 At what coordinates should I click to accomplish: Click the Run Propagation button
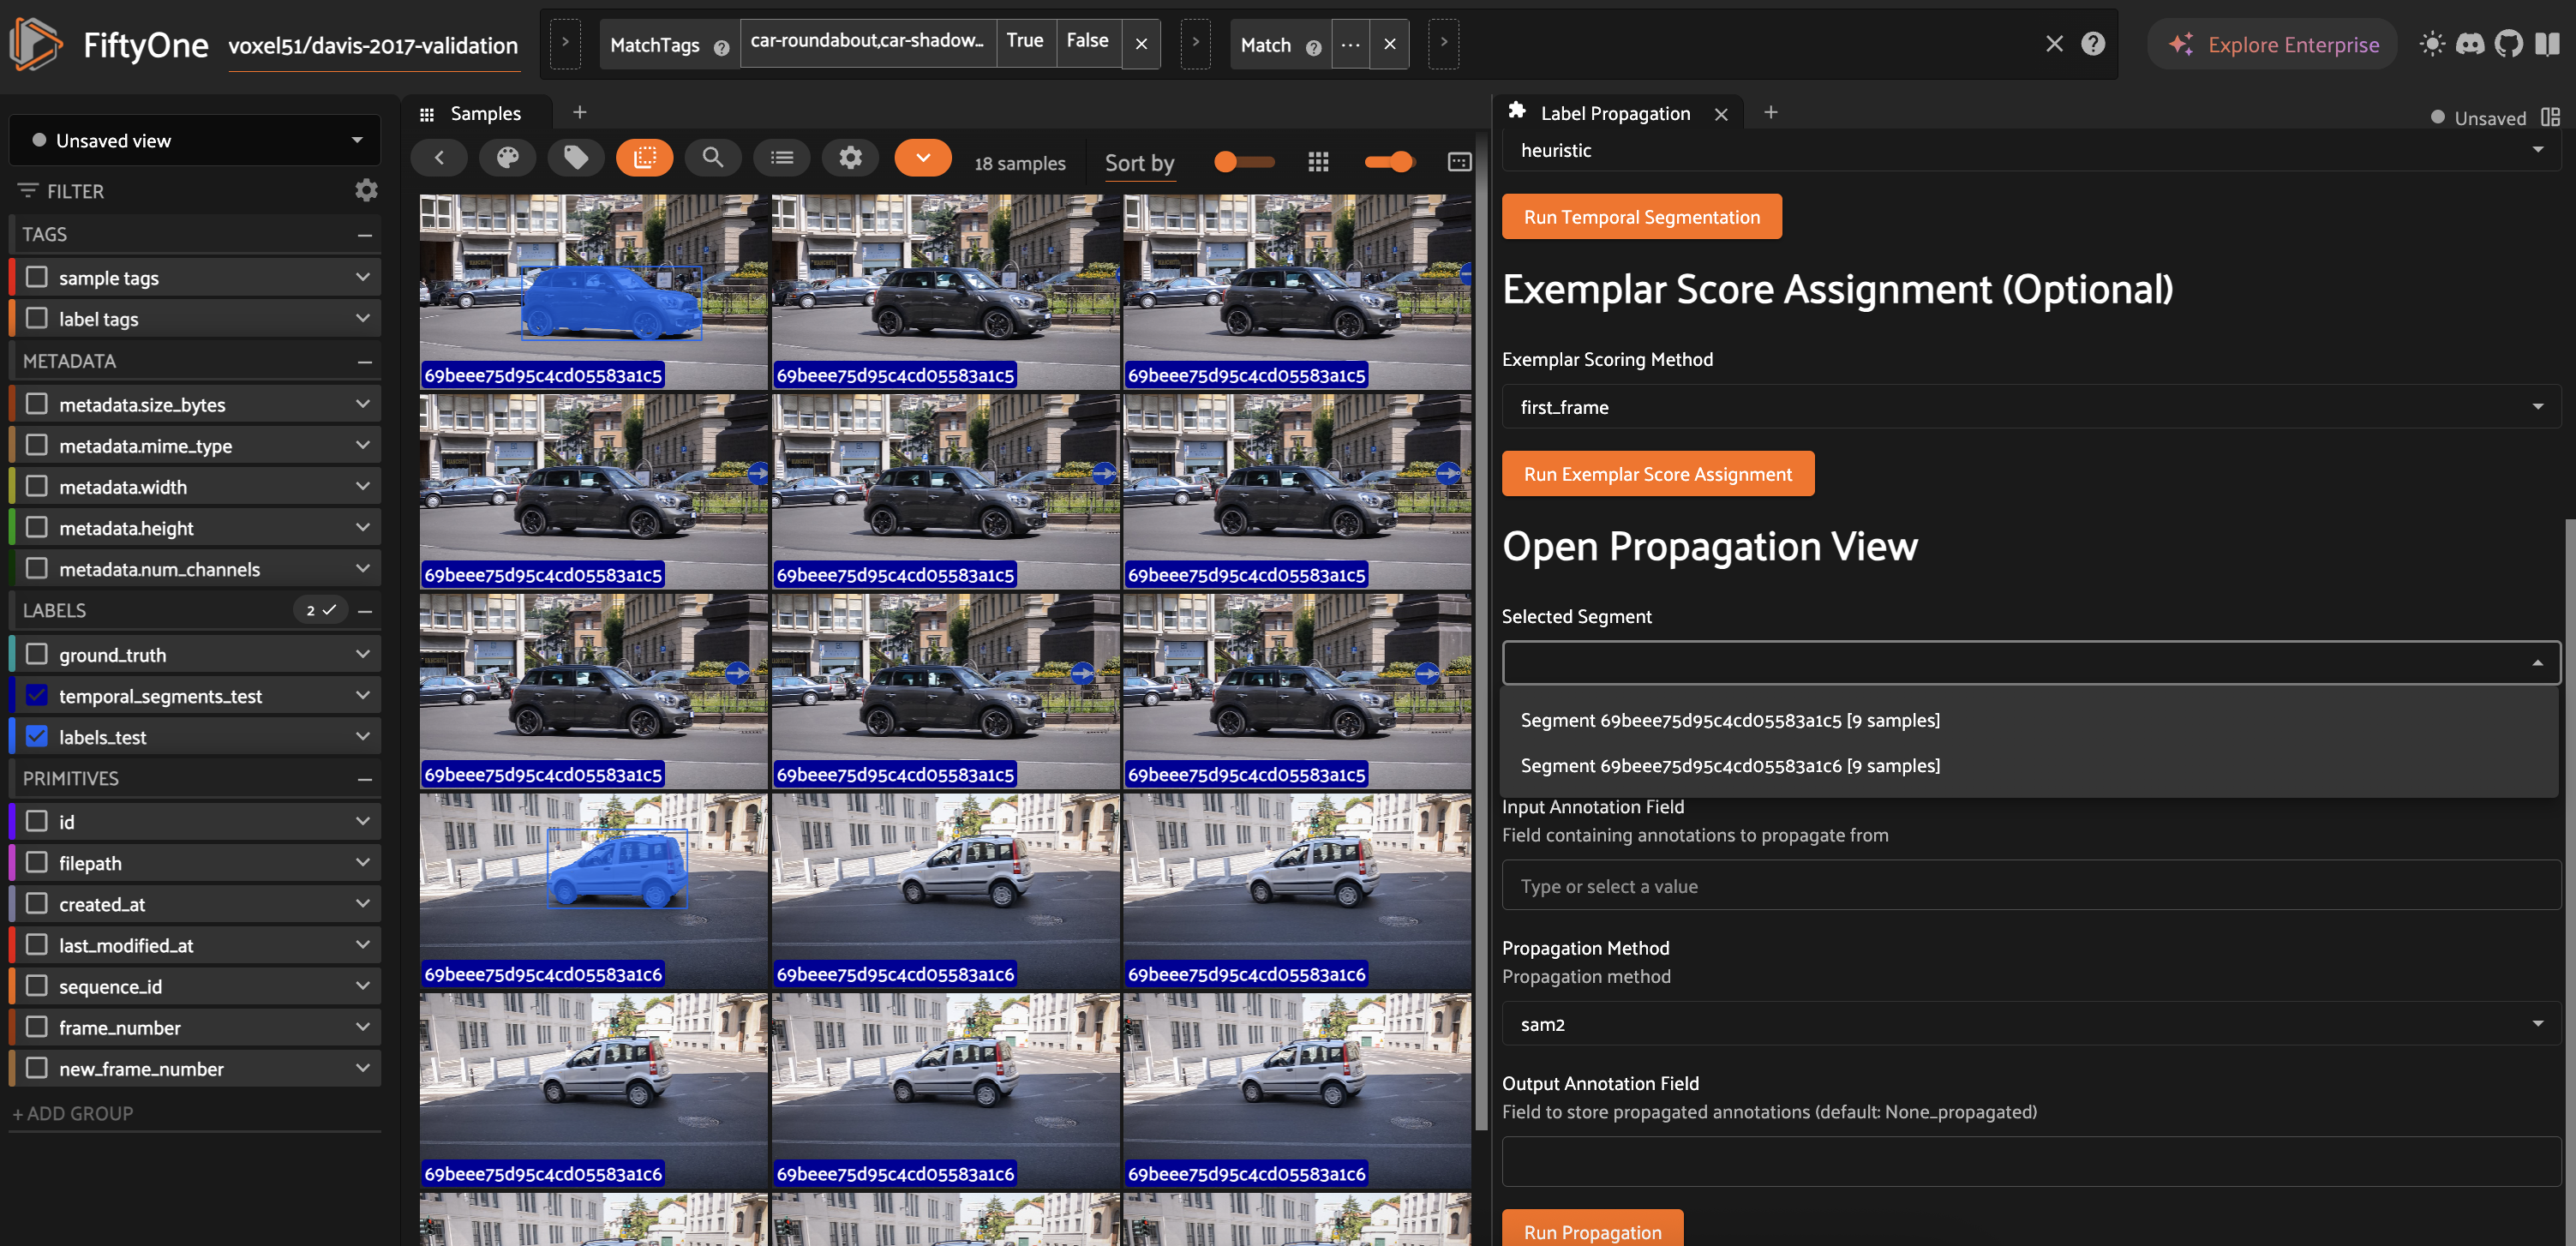click(1593, 1230)
